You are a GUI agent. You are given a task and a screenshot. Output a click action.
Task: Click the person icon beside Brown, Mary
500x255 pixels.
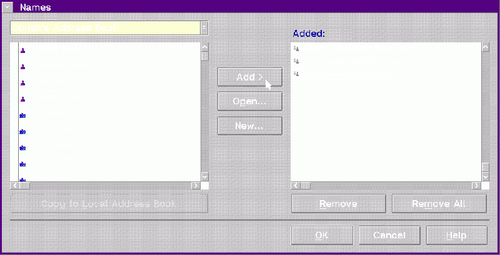[22, 51]
